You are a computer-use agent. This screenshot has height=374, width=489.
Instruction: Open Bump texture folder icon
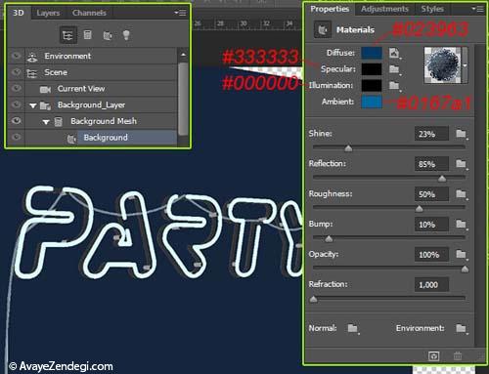pyautogui.click(x=461, y=225)
